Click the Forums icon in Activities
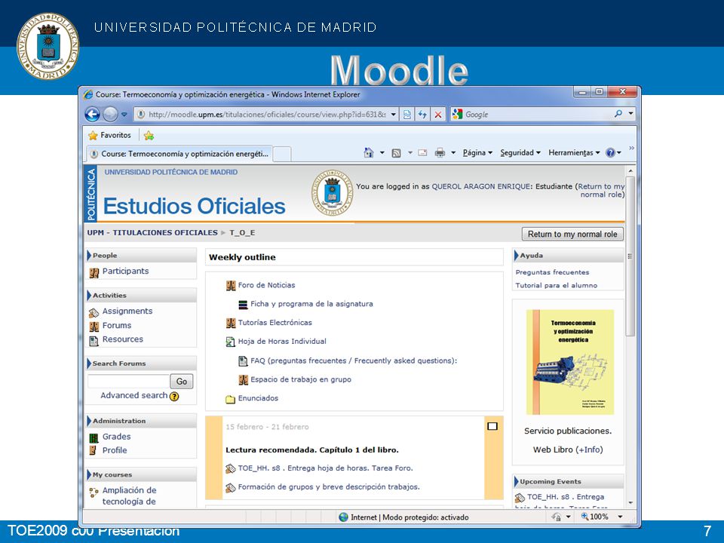 point(94,327)
